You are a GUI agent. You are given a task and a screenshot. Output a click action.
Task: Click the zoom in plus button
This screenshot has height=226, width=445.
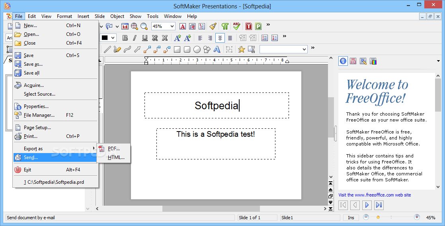point(417,217)
